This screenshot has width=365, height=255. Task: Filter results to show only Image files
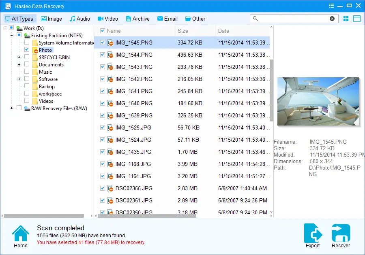pyautogui.click(x=52, y=19)
